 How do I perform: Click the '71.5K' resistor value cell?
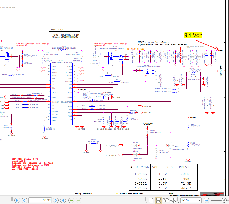coord(186,183)
